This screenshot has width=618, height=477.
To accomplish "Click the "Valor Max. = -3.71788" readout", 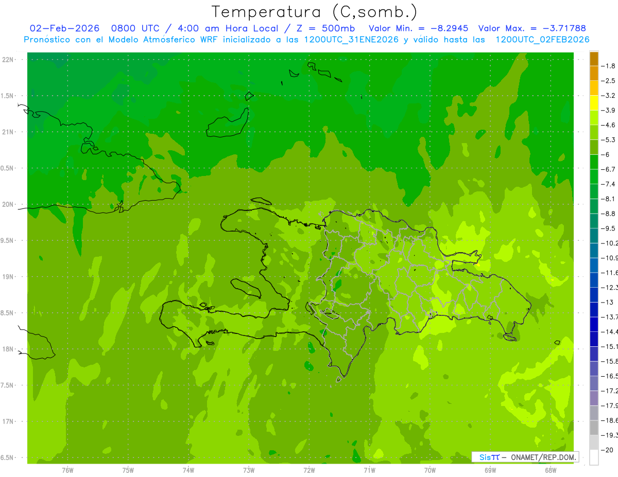I will pyautogui.click(x=532, y=28).
